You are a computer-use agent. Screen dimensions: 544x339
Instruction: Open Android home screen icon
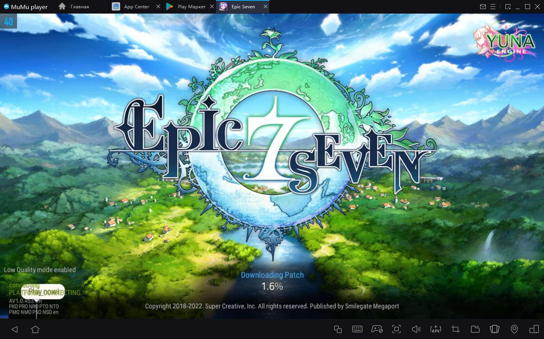(x=36, y=329)
